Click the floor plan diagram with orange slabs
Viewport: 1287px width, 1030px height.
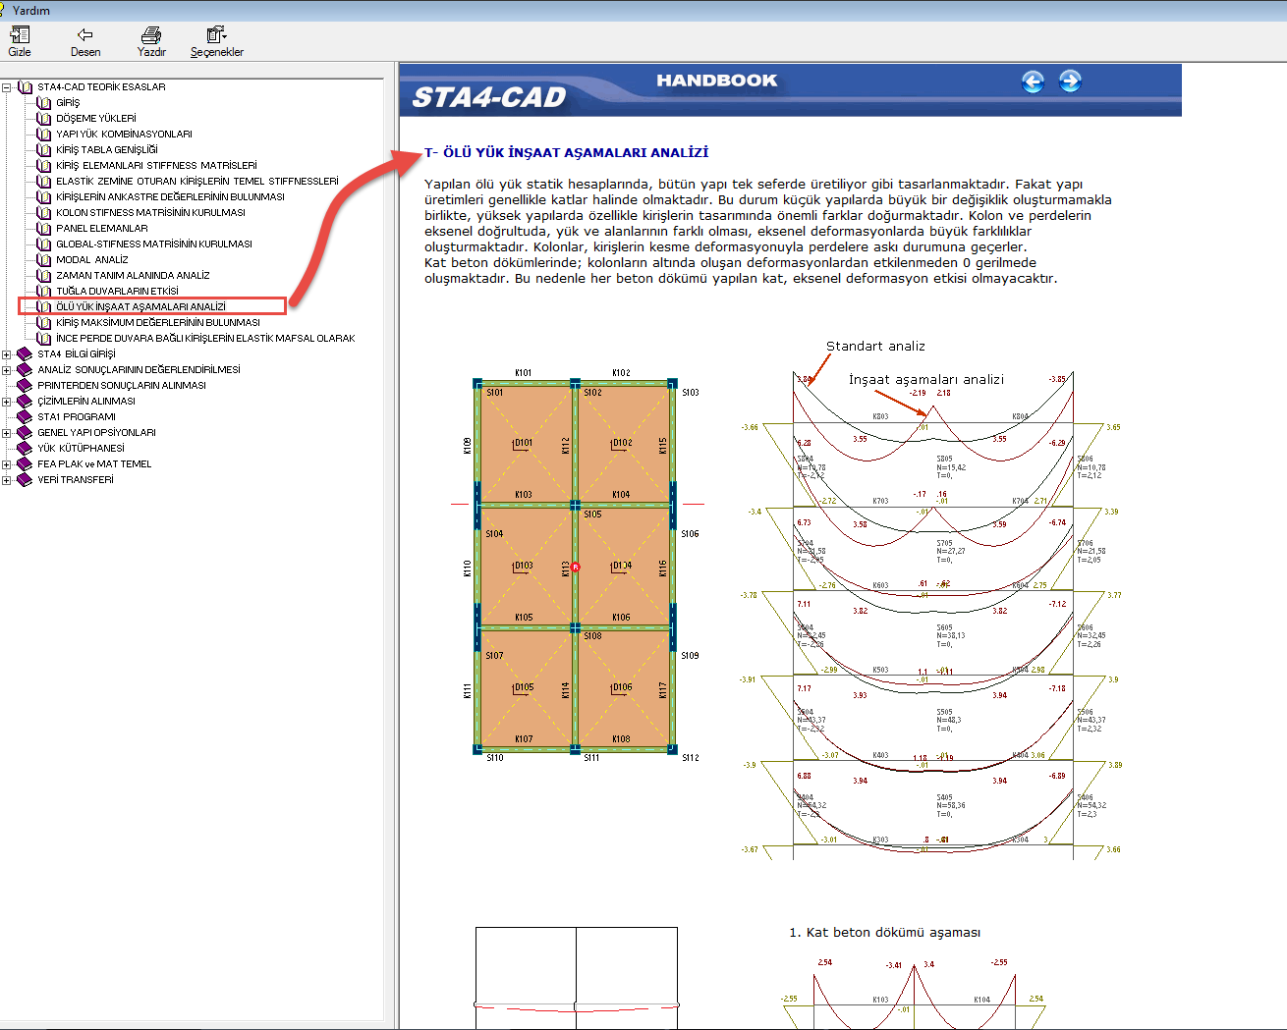575,567
